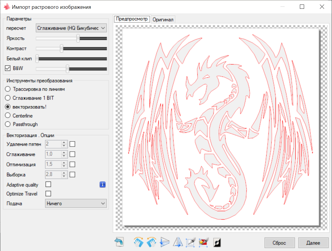
Task: Select the Centerline radio option
Action: [8, 116]
